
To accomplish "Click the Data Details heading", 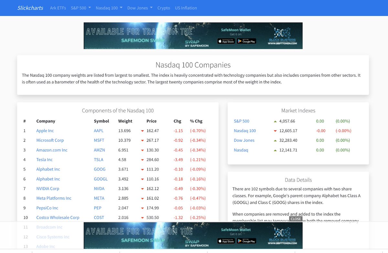I will [298, 180].
